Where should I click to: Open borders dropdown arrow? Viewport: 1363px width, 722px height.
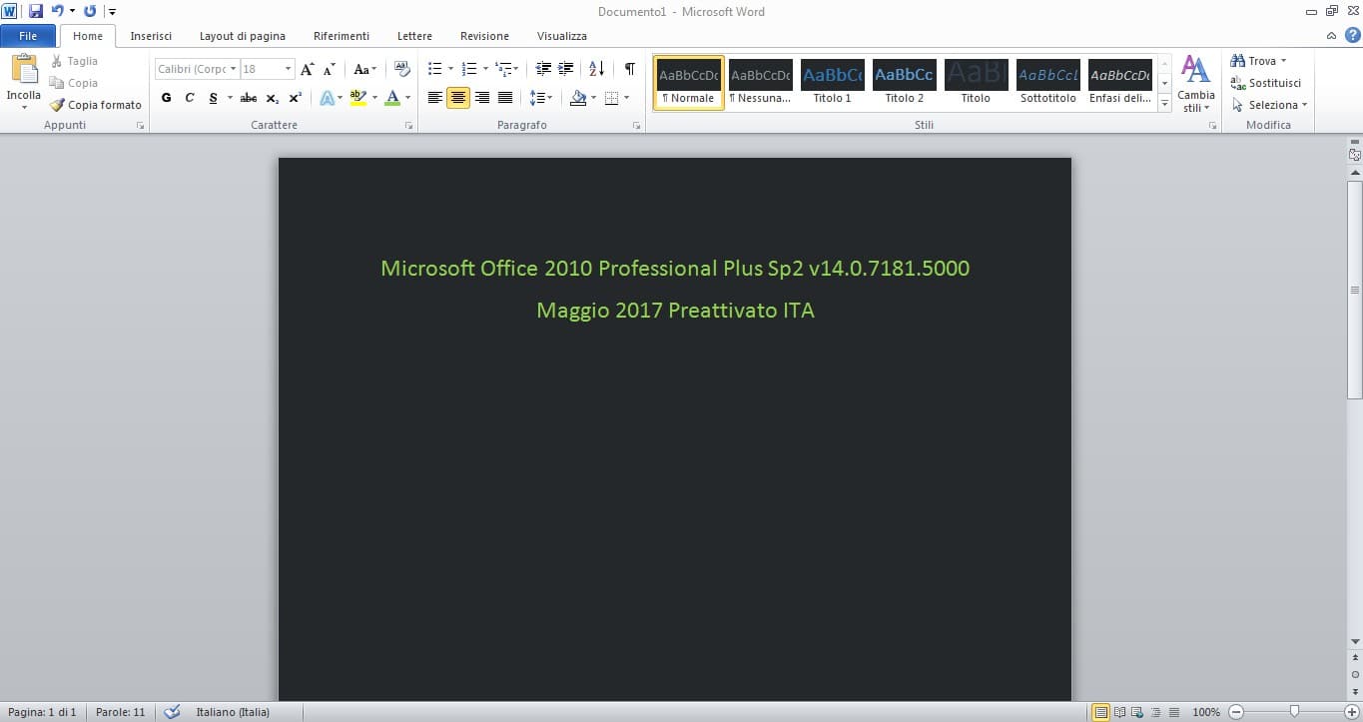[x=626, y=98]
